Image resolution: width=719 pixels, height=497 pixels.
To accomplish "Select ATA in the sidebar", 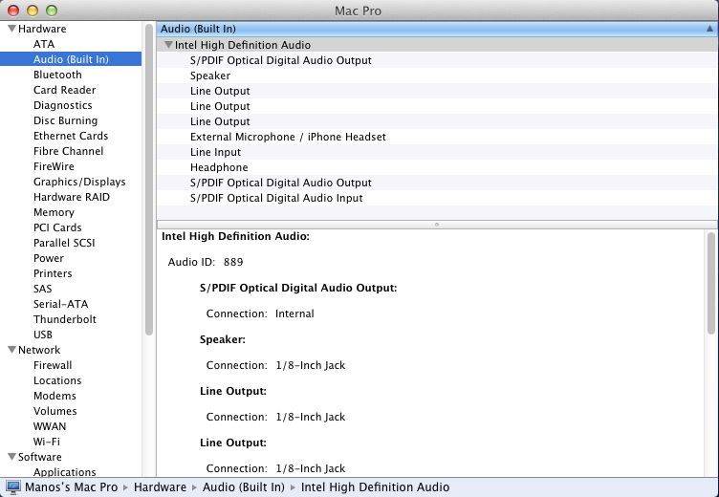I will [44, 44].
